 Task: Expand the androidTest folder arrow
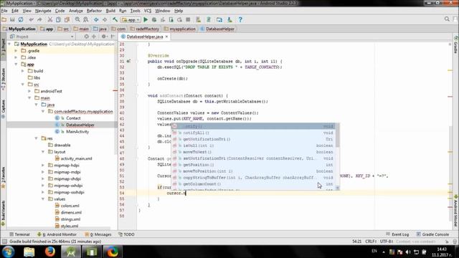click(30, 91)
